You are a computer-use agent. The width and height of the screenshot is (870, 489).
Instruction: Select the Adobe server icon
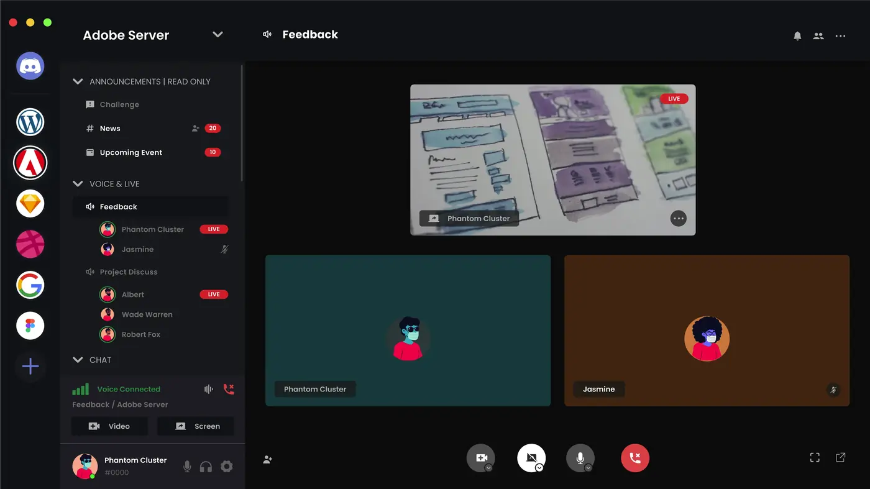30,163
